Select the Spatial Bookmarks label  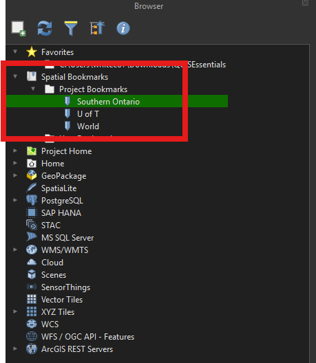[x=74, y=77]
